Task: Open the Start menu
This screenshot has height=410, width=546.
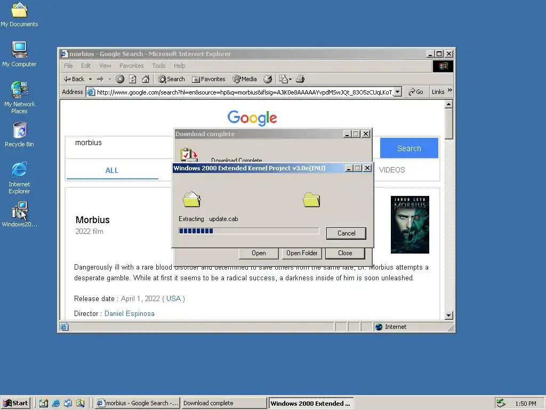Action: [x=15, y=404]
